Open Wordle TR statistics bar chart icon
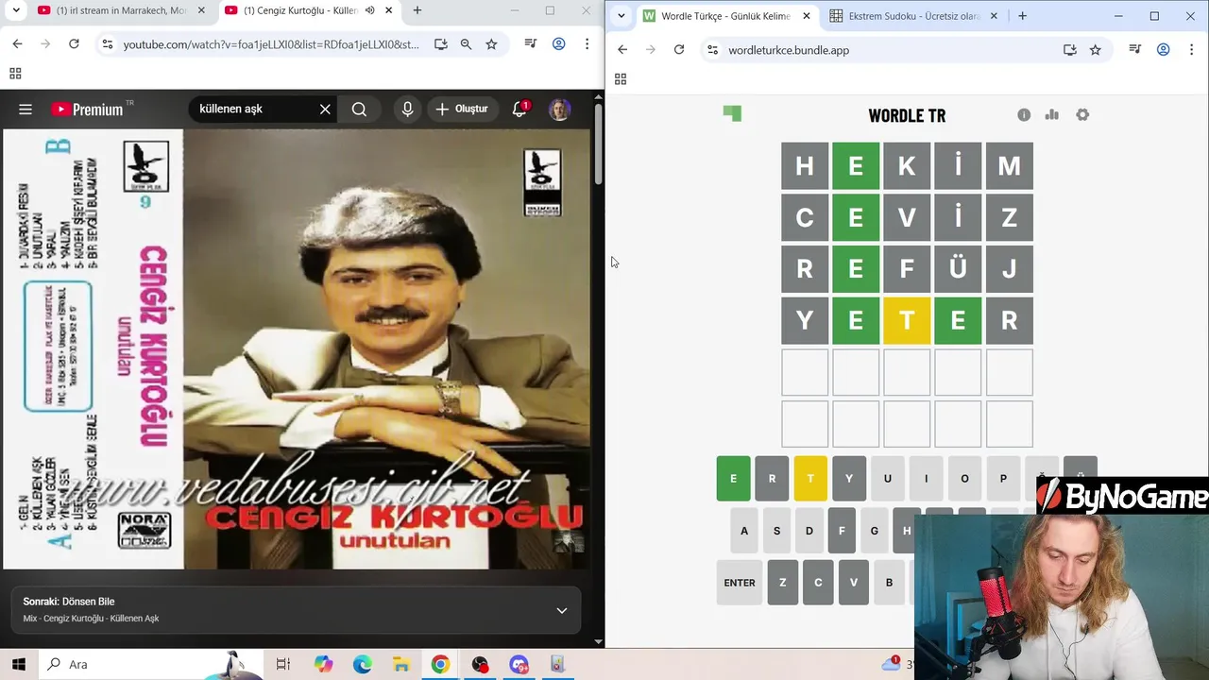The image size is (1209, 680). tap(1052, 114)
